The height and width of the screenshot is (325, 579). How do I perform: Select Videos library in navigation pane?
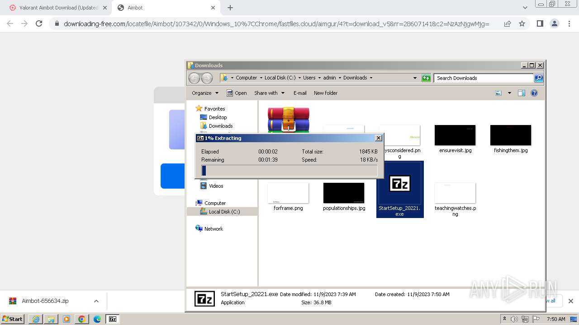tap(216, 186)
